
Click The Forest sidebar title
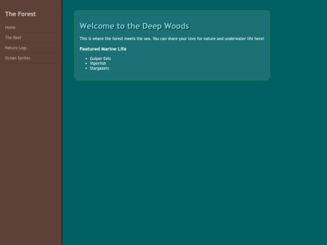tap(21, 14)
